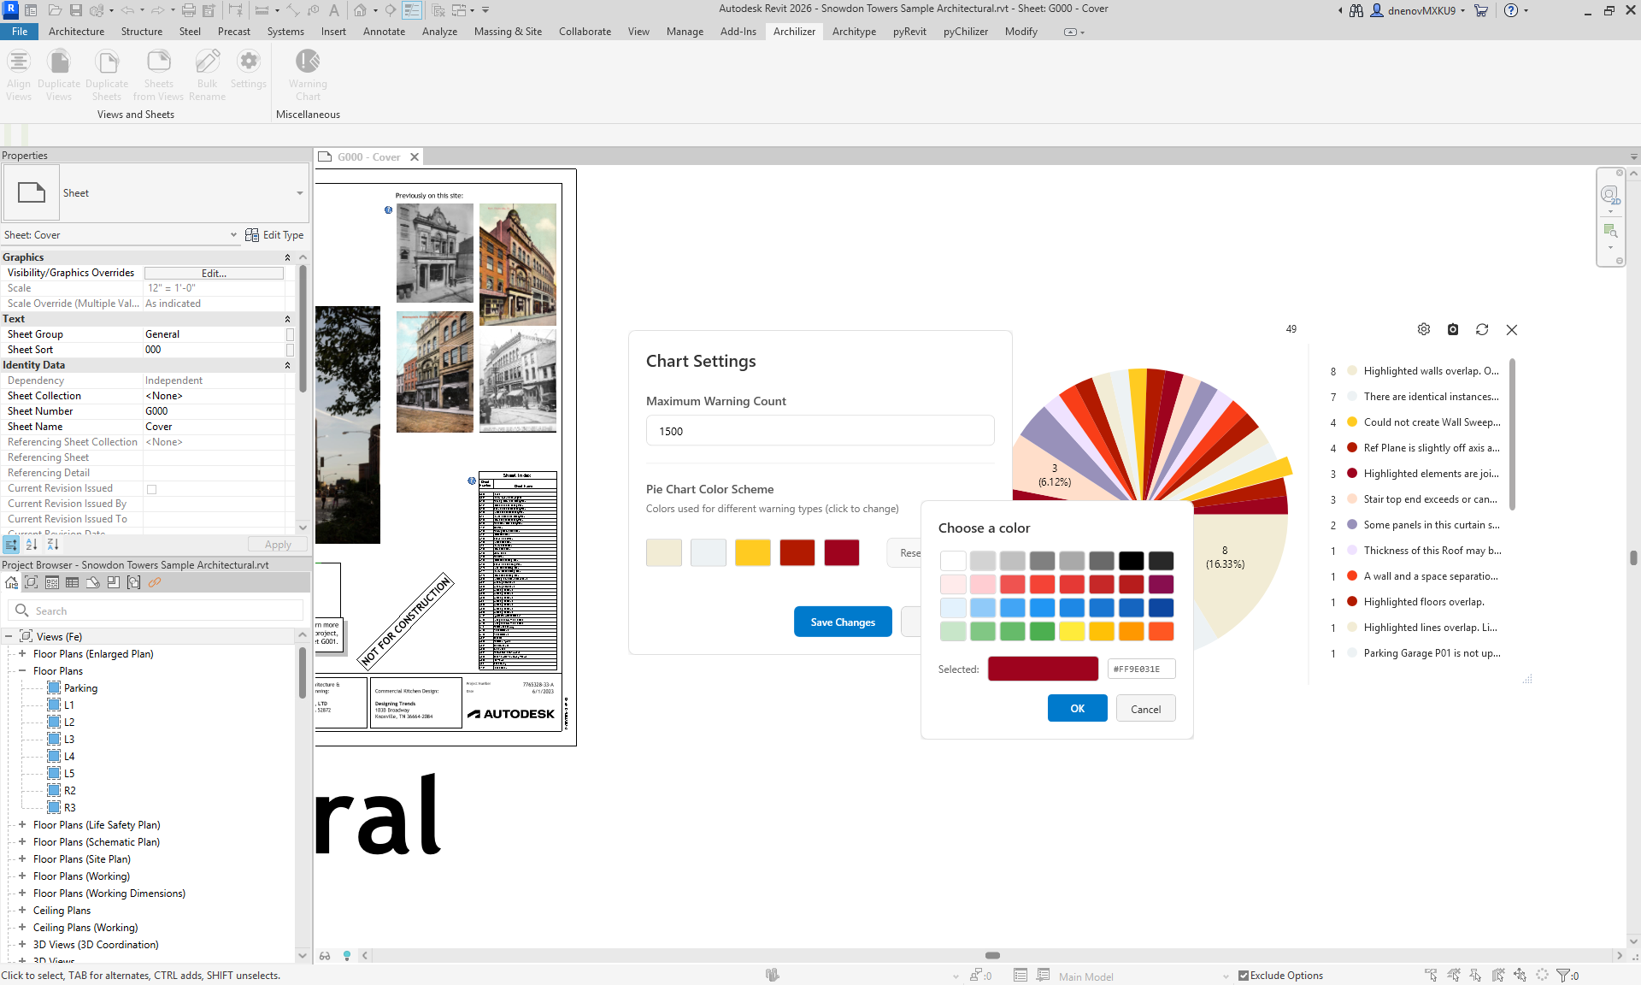
Task: Toggle the Sheet Group parameter checkbox
Action: pos(290,334)
